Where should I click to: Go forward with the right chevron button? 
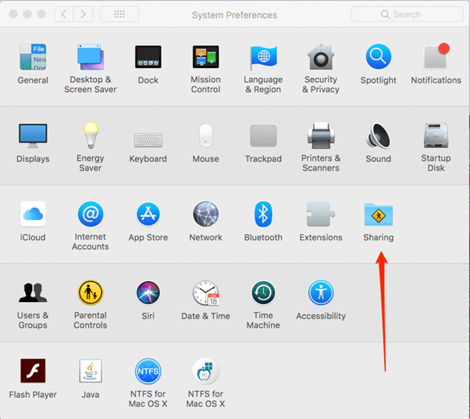(x=83, y=14)
